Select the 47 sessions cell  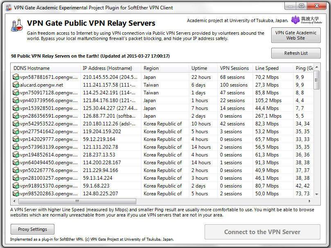232,93
